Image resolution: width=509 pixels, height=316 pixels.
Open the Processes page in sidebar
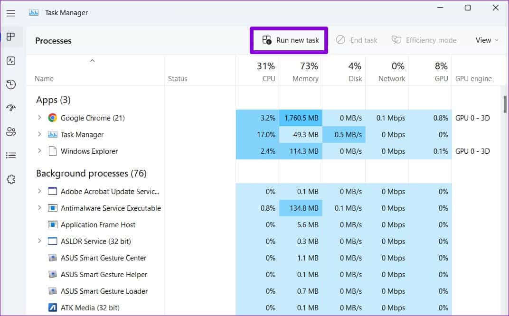tap(11, 37)
